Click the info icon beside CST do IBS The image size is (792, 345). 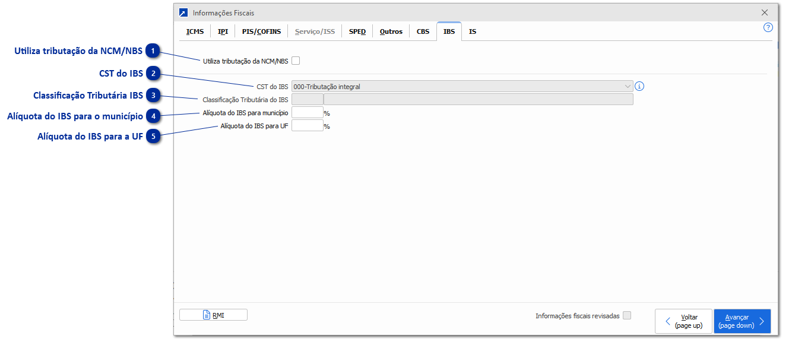click(x=639, y=86)
